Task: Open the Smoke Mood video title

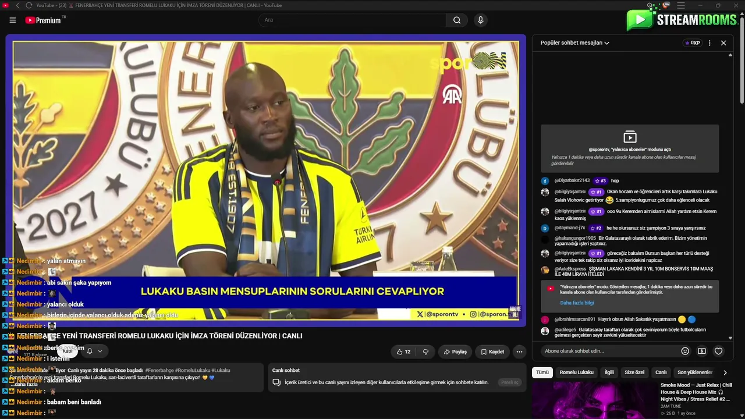Action: tap(696, 392)
